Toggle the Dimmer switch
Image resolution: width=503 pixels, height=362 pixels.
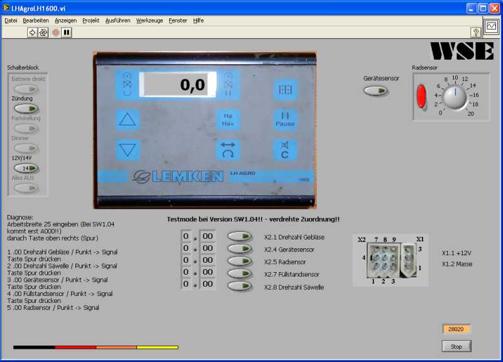[x=26, y=148]
